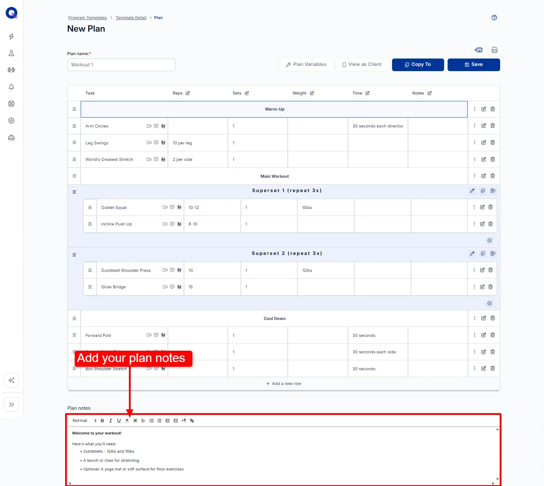The height and width of the screenshot is (486, 544).
Task: Open video icon for Goblet Squat
Action: click(x=165, y=207)
